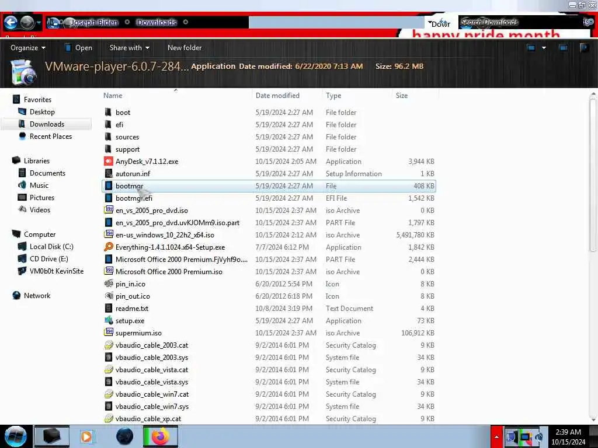The height and width of the screenshot is (448, 598).
Task: Select Everything-1.4.1.1024.x64-Setup.exe icon
Action: point(109,247)
